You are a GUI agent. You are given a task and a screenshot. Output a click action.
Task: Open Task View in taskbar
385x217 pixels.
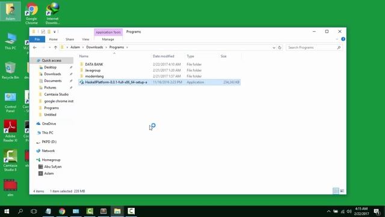pos(34,211)
